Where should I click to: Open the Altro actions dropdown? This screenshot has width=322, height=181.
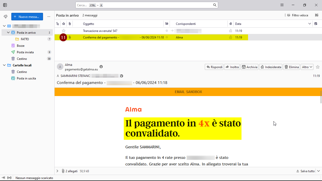coord(307,67)
